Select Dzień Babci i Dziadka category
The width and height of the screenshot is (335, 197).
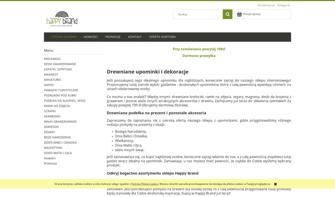(x=60, y=143)
